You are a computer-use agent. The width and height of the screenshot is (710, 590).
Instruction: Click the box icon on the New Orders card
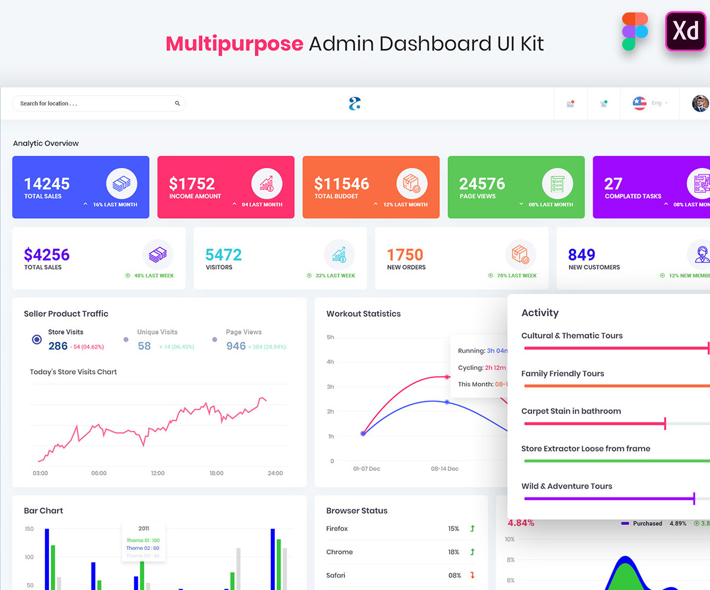coord(519,255)
